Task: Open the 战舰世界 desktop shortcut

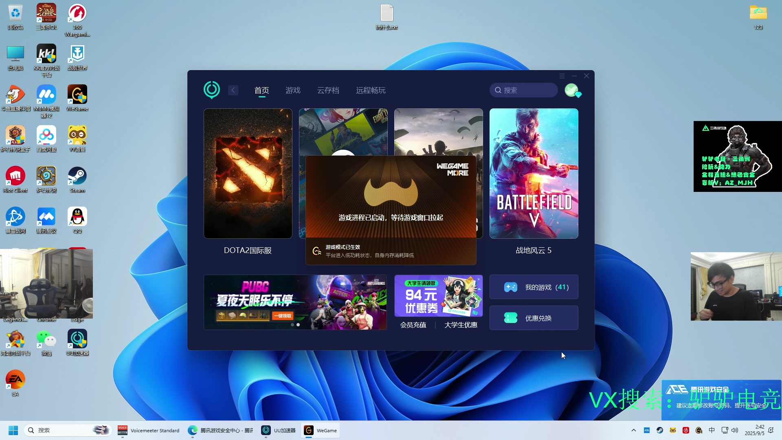Action: pyautogui.click(x=77, y=57)
